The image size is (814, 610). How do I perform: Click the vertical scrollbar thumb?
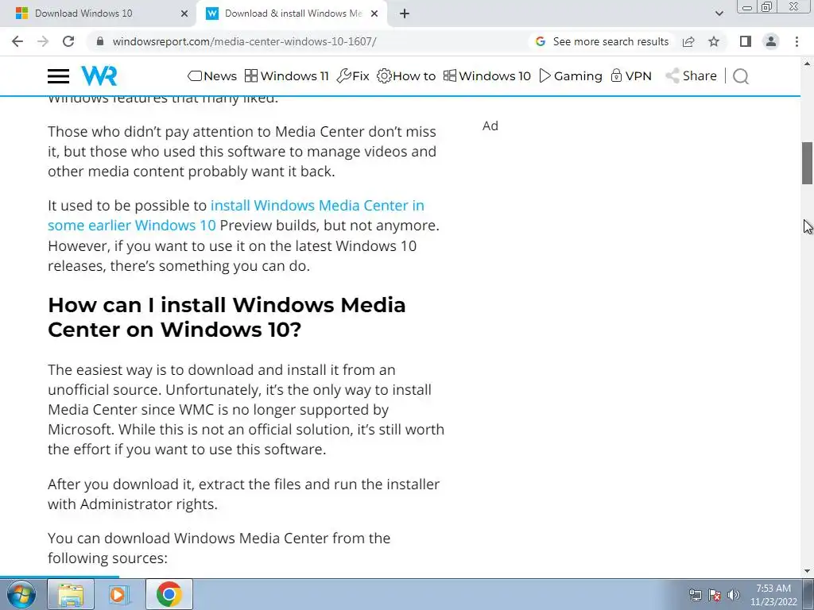tap(807, 163)
